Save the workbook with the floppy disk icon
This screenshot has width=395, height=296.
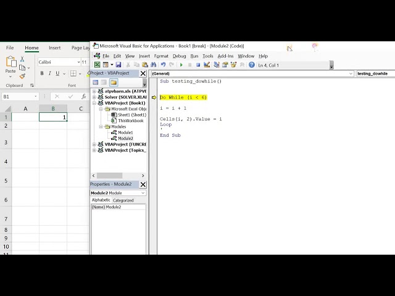118,65
